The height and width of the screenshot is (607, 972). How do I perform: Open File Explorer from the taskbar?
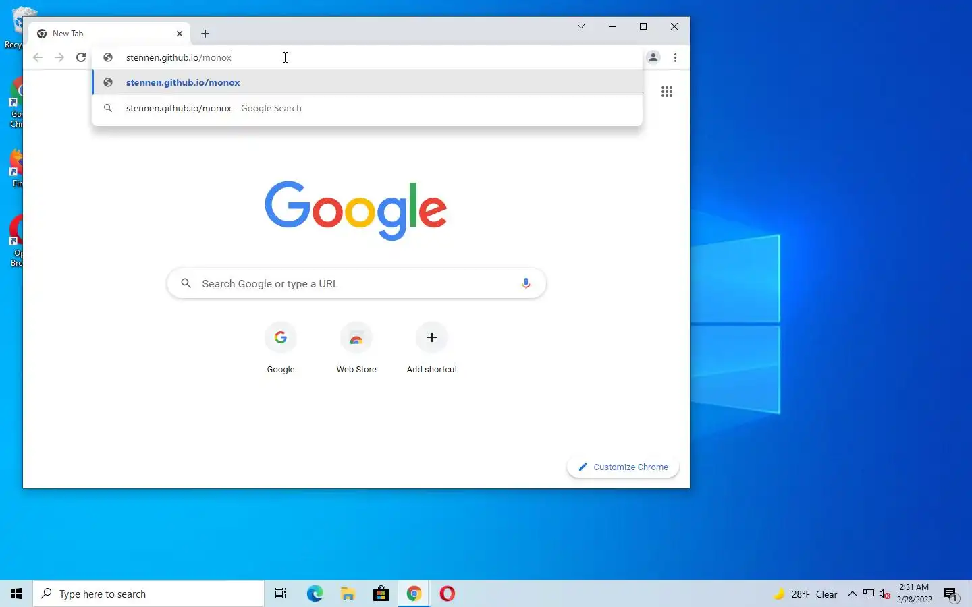click(x=348, y=594)
